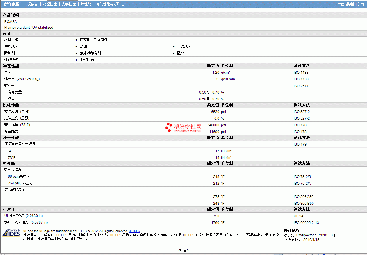The image size is (367, 255).
Task: Select the glow wire value 1760
Action: 215,223
